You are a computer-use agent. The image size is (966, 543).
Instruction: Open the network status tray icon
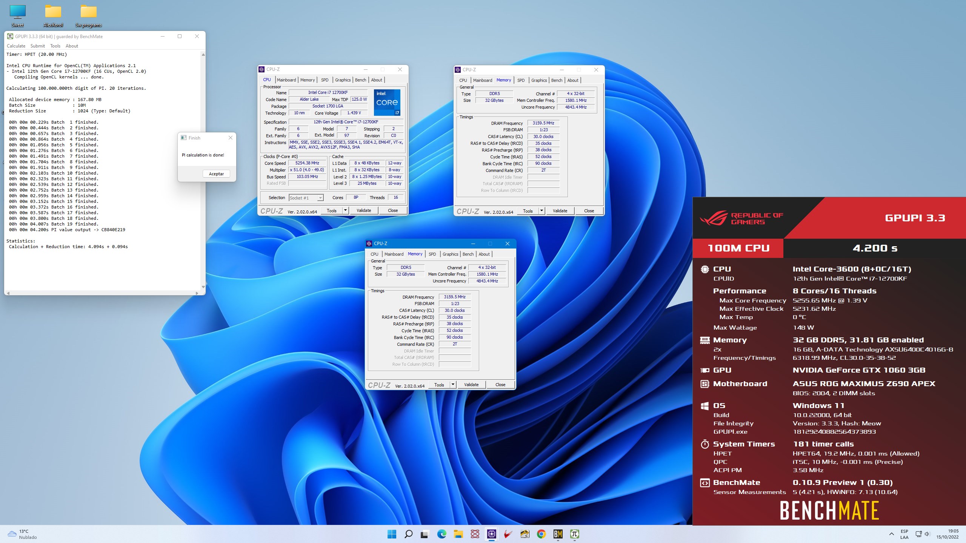(x=918, y=534)
